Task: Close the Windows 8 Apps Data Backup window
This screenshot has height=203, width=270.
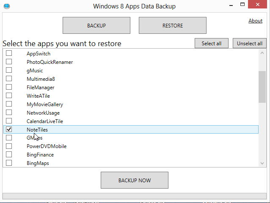Action: coord(257,4)
